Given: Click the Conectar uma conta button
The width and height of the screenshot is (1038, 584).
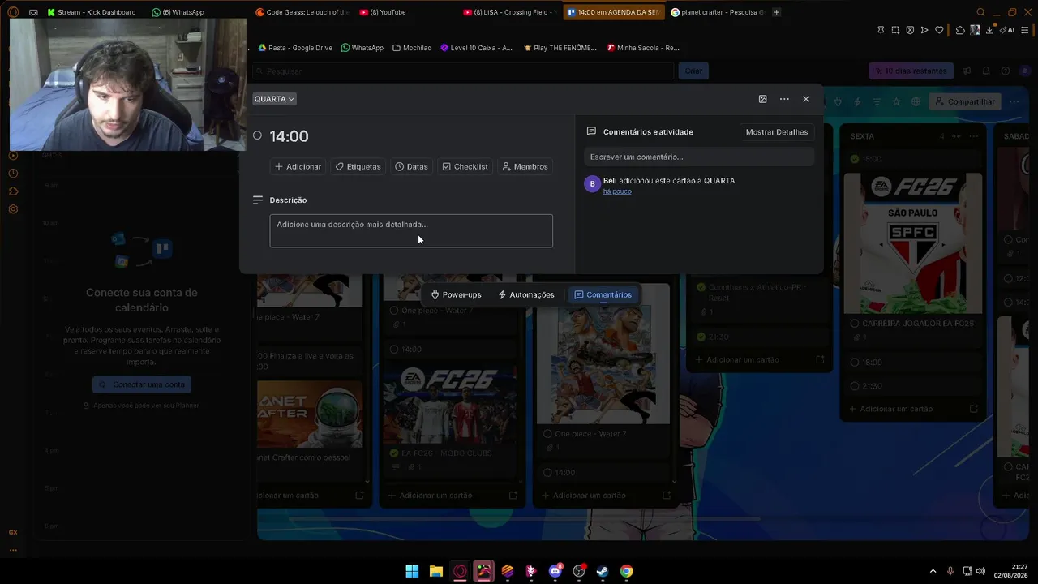Looking at the screenshot, I should coord(142,384).
